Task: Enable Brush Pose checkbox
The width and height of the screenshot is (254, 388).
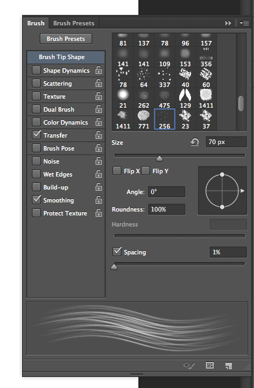Action: [36, 148]
